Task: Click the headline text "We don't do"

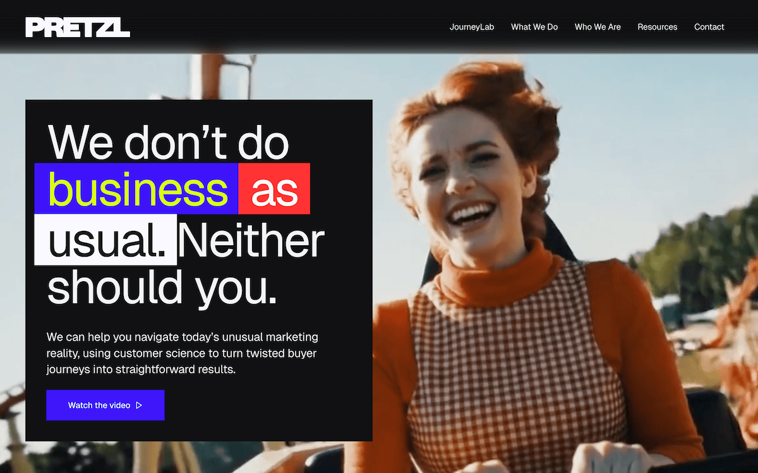Action: [169, 142]
